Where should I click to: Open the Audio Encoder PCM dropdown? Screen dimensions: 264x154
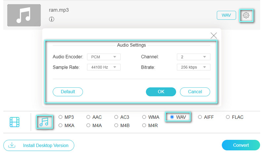coord(104,57)
